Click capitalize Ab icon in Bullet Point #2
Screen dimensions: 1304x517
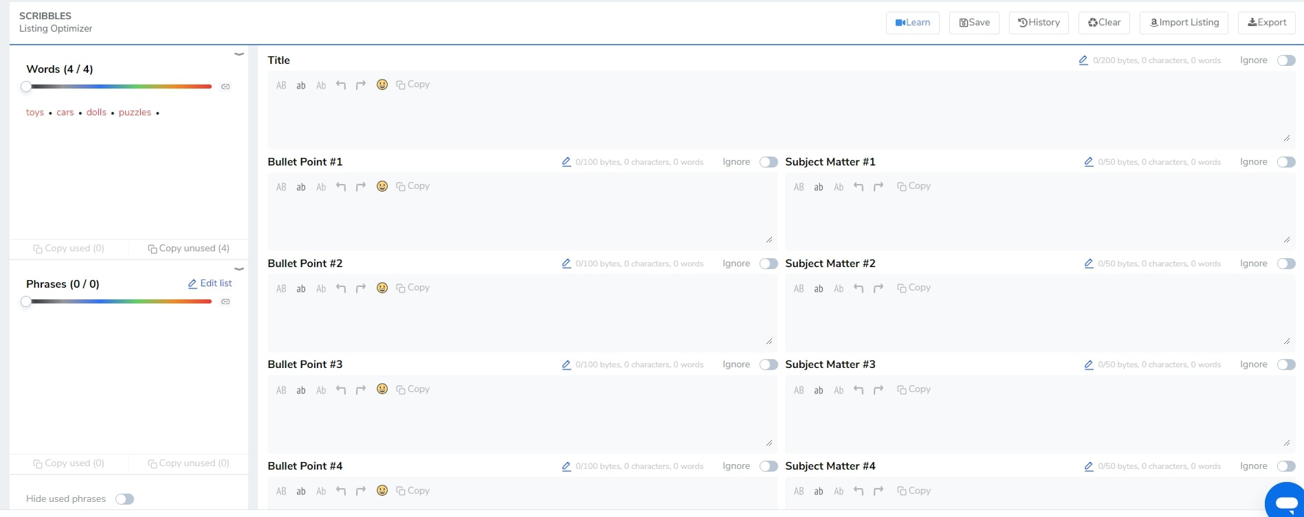pyautogui.click(x=321, y=288)
